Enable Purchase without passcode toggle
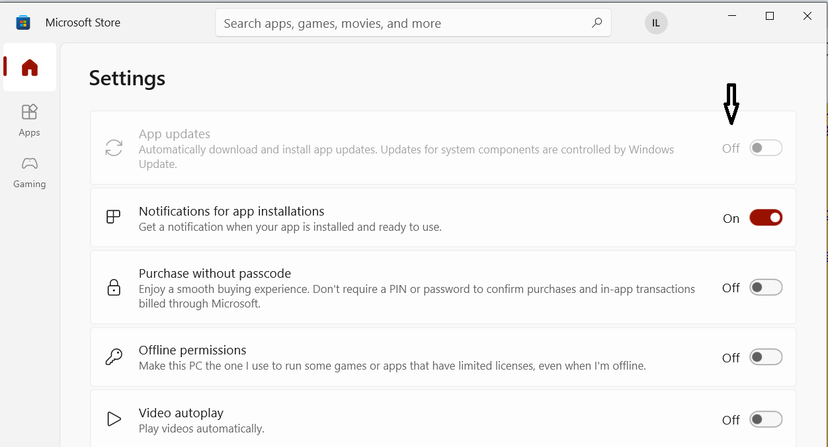Viewport: 828px width, 447px height. tap(766, 288)
